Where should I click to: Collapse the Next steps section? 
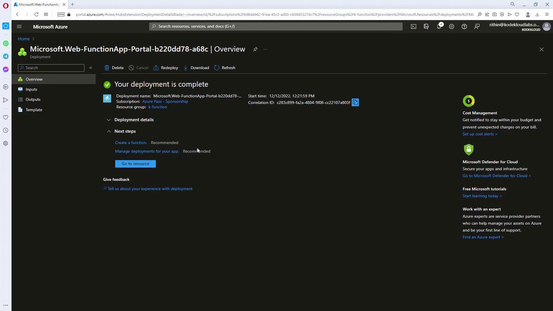tap(109, 131)
